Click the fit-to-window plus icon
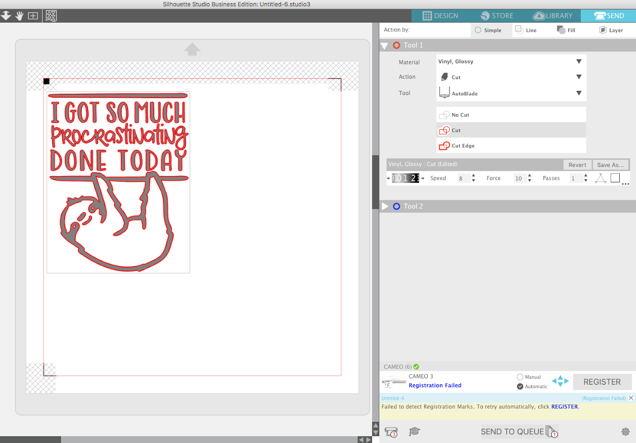 coord(33,16)
